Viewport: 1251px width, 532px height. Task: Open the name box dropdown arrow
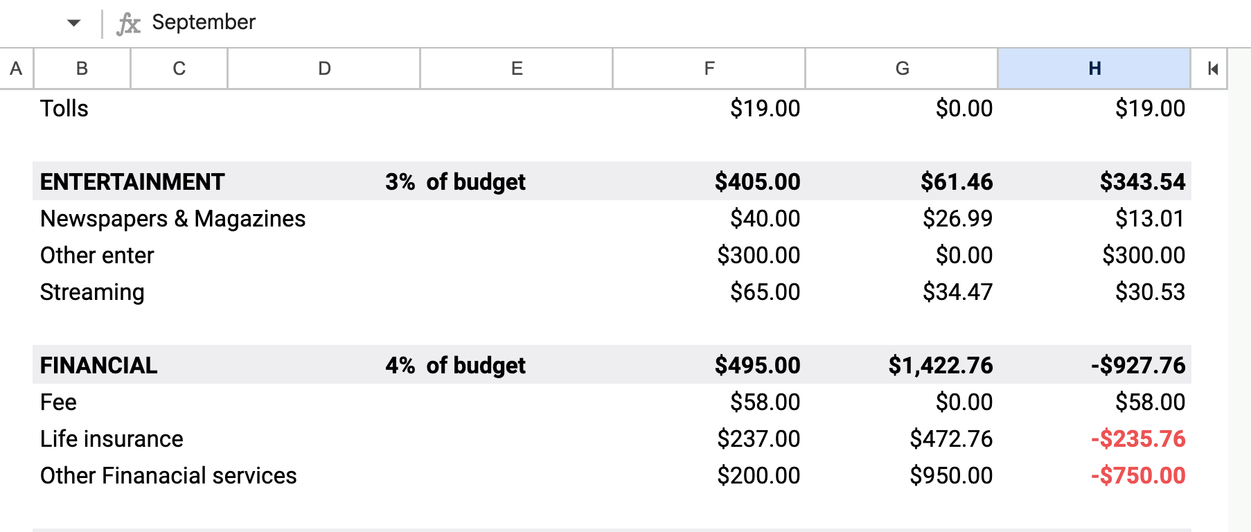[x=73, y=23]
